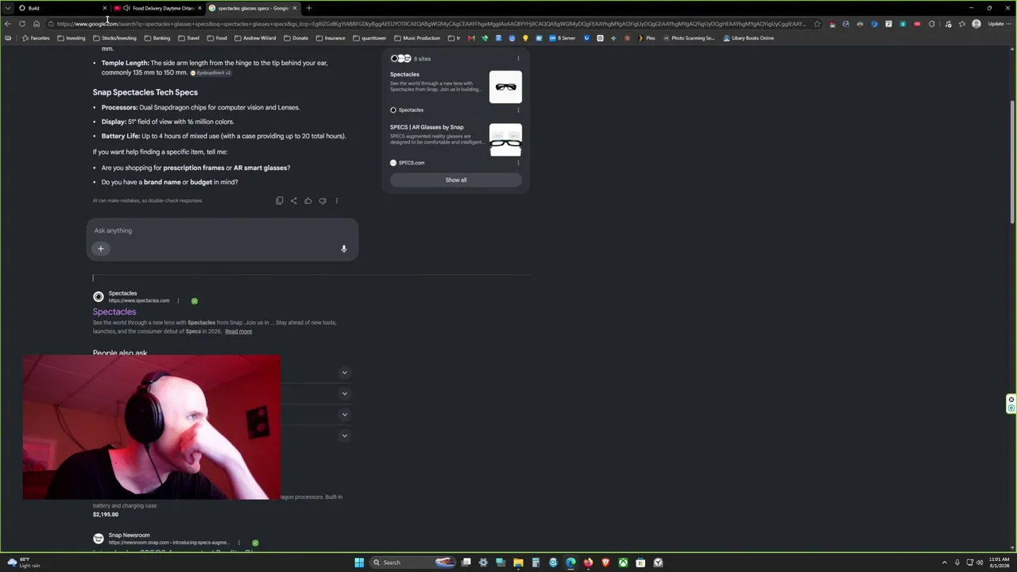Click the plus attach button in Ask anything box

click(100, 249)
